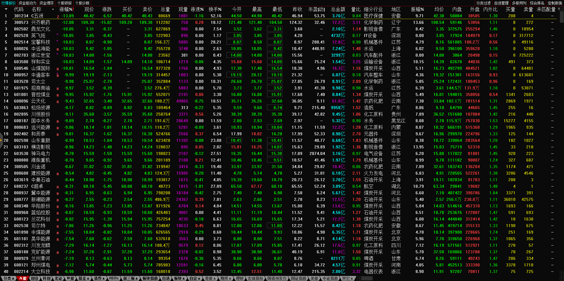
Task: Expand the 基金 dropdown tab
Action: point(84,278)
